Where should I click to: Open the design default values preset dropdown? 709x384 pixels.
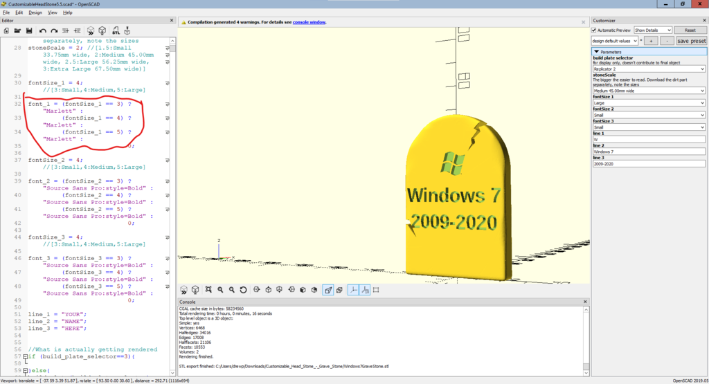click(615, 41)
